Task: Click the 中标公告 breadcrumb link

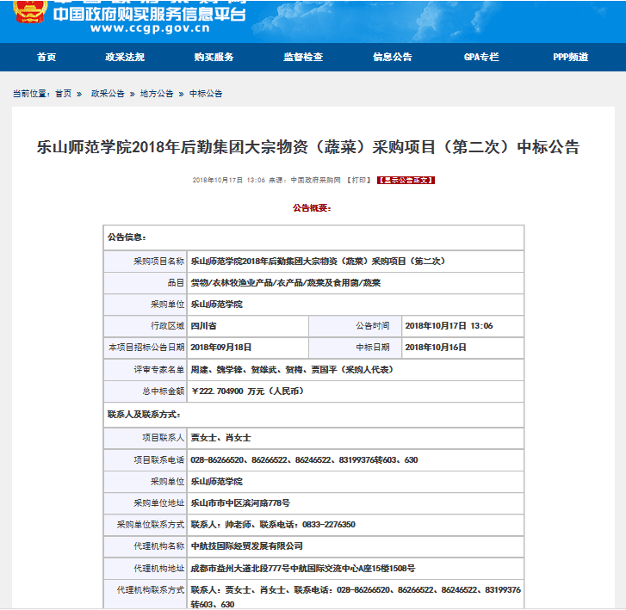Action: tap(206, 93)
